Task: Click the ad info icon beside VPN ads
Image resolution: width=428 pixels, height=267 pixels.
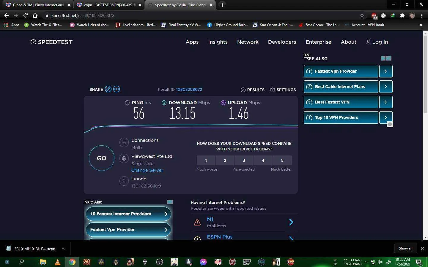Action: click(390, 124)
